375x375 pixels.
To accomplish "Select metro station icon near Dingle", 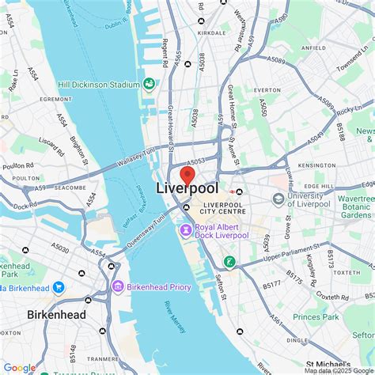I will tap(240, 331).
